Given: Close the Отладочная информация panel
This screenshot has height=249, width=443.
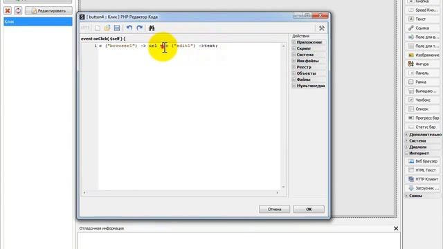Looking at the screenshot, I should pos(396,228).
